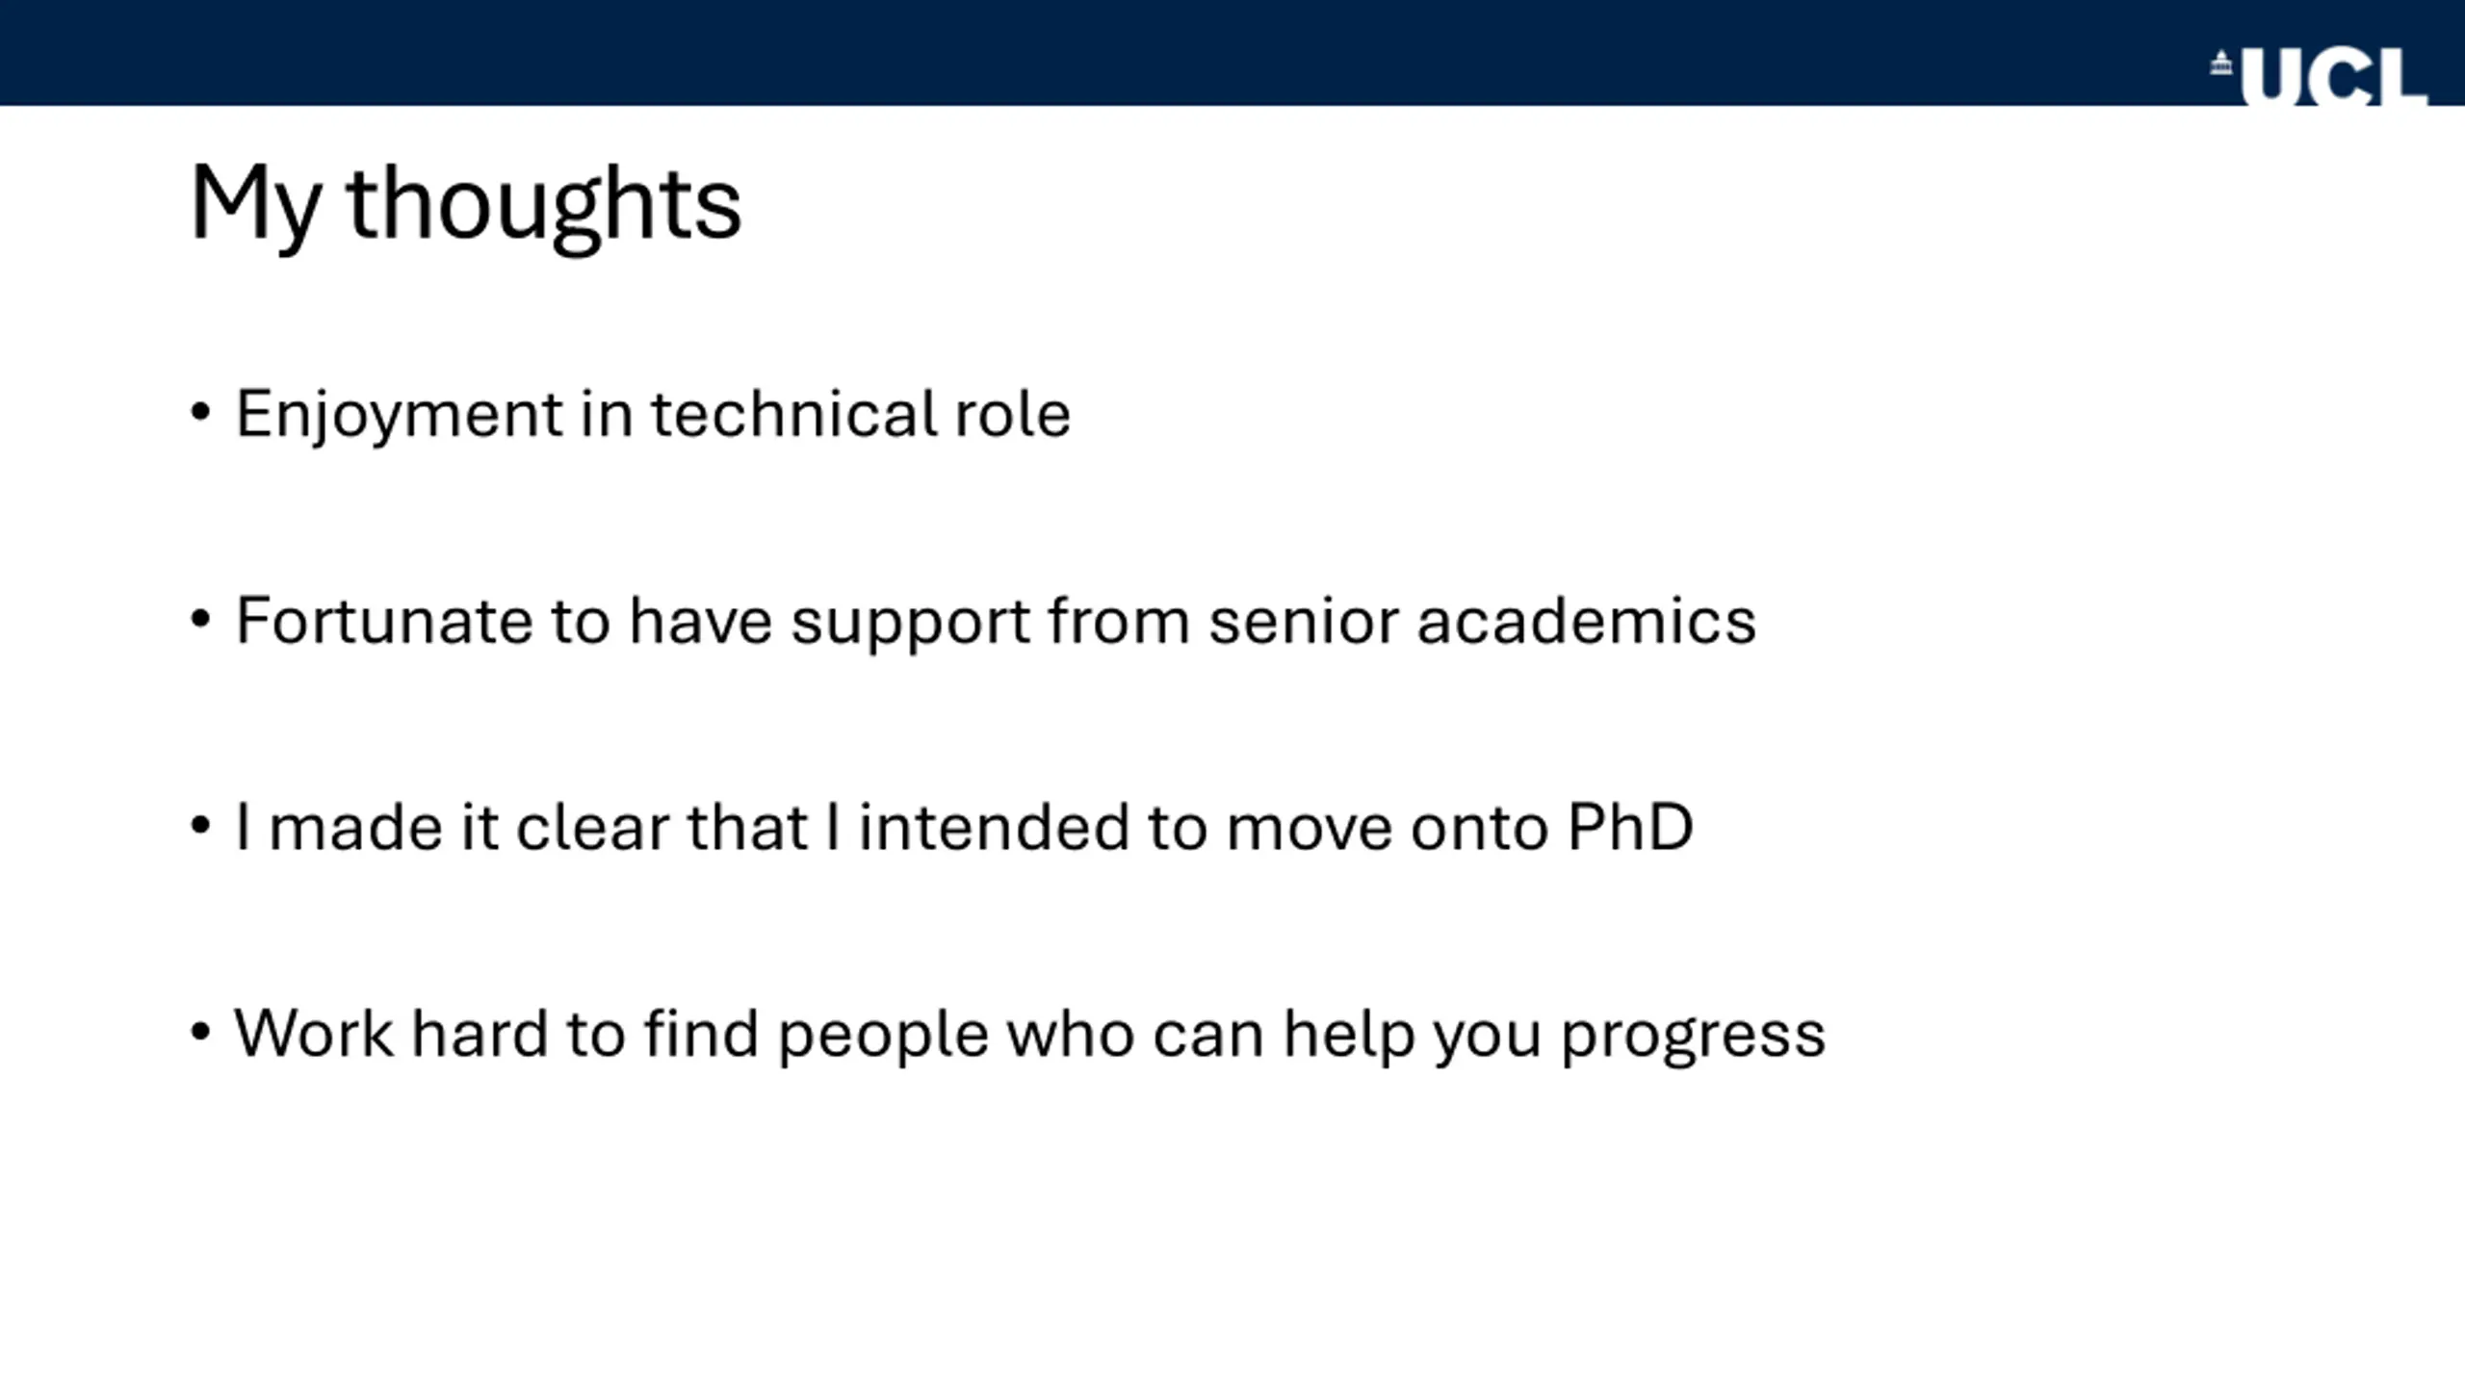The image size is (2465, 1386).
Task: Click the 'Enjoyment in technical role' bullet text
Action: [x=653, y=415]
